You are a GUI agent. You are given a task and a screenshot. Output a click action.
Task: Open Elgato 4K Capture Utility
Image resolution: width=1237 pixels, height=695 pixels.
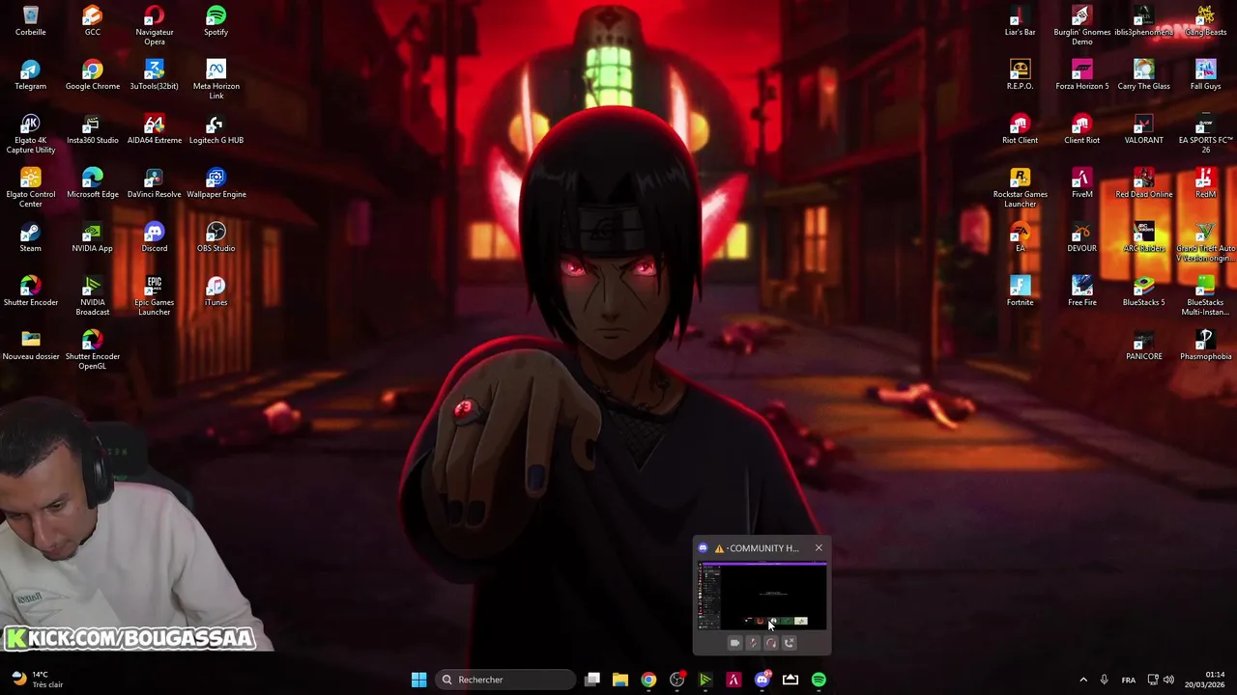click(x=30, y=133)
